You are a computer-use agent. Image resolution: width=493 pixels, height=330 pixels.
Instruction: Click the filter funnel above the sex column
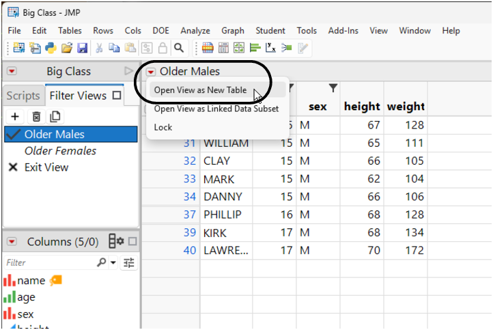[333, 88]
